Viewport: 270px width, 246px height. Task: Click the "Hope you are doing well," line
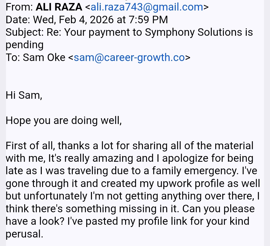(x=63, y=120)
